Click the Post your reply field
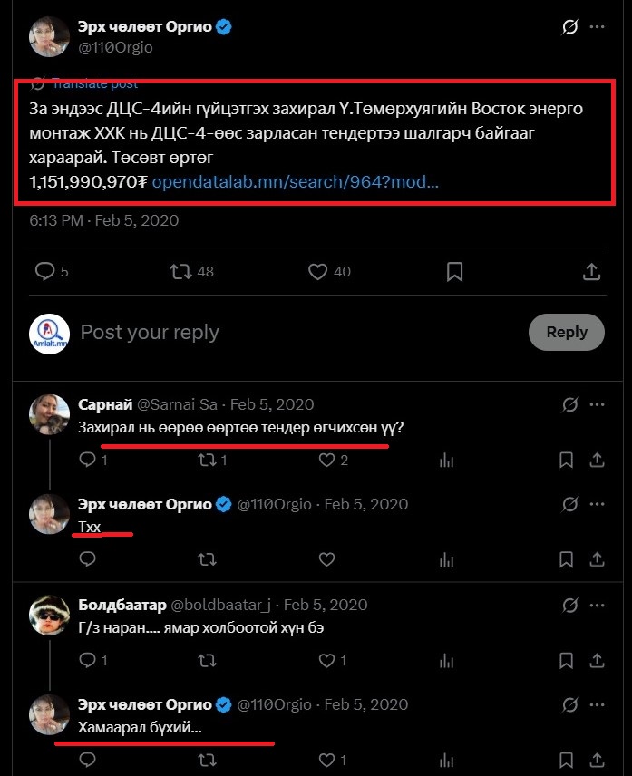Viewport: 632px width, 776px height. point(272,332)
